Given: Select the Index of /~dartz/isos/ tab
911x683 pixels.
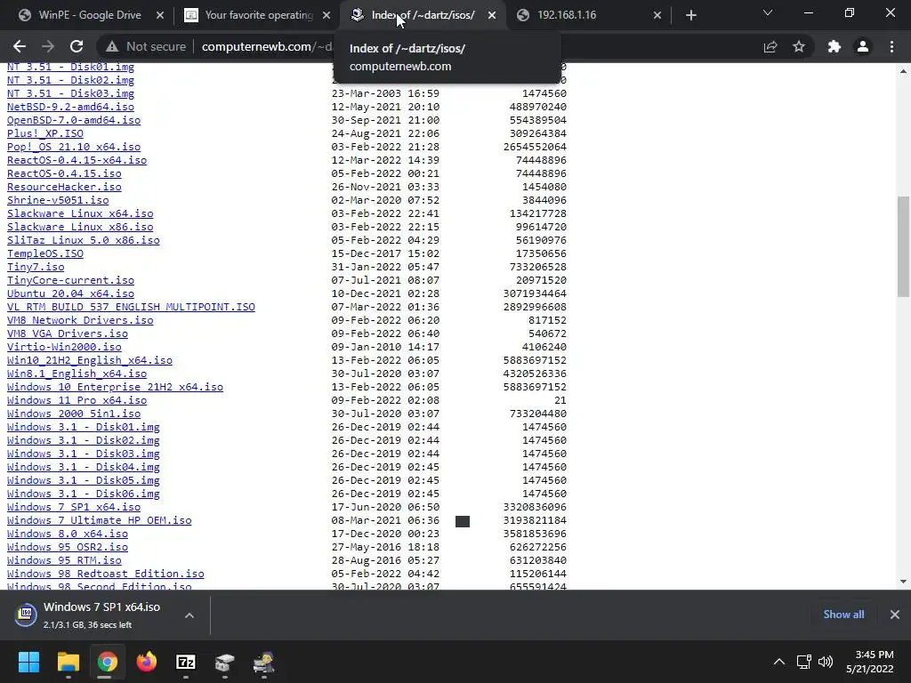Looking at the screenshot, I should [x=423, y=15].
